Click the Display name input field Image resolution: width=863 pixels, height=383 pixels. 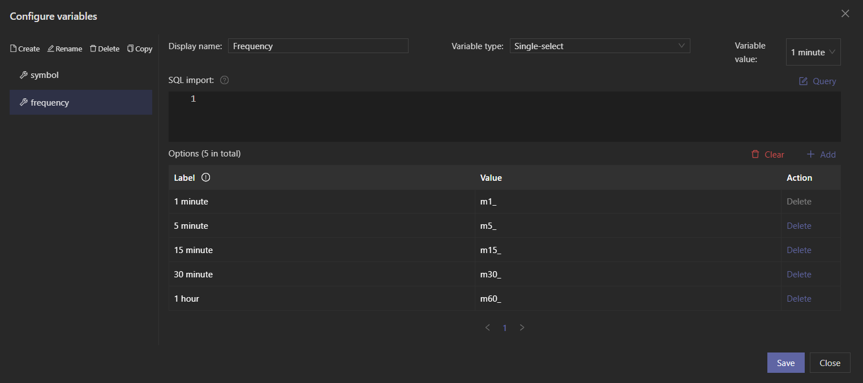tap(318, 46)
